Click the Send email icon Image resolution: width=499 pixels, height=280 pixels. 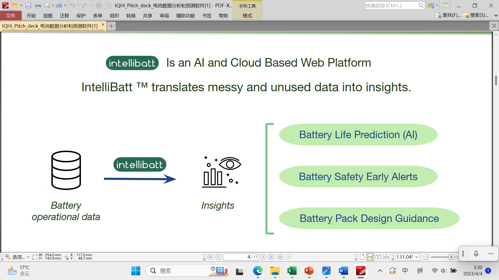point(47,5)
